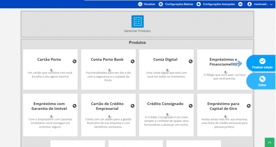Click the Configurações Básicas gear icon
The image size is (276, 147).
(161, 4)
